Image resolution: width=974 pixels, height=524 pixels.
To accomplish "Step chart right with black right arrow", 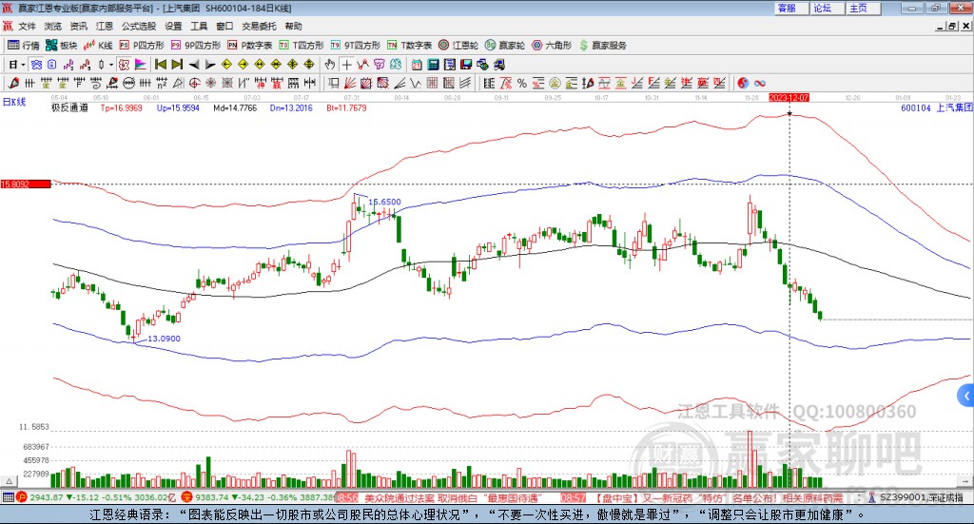I will tap(210, 65).
